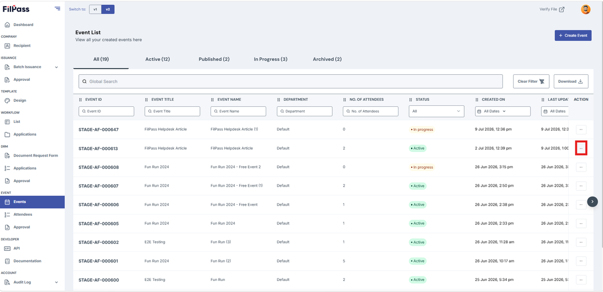Click the Verify File external link icon
The width and height of the screenshot is (603, 292).
[x=562, y=9]
